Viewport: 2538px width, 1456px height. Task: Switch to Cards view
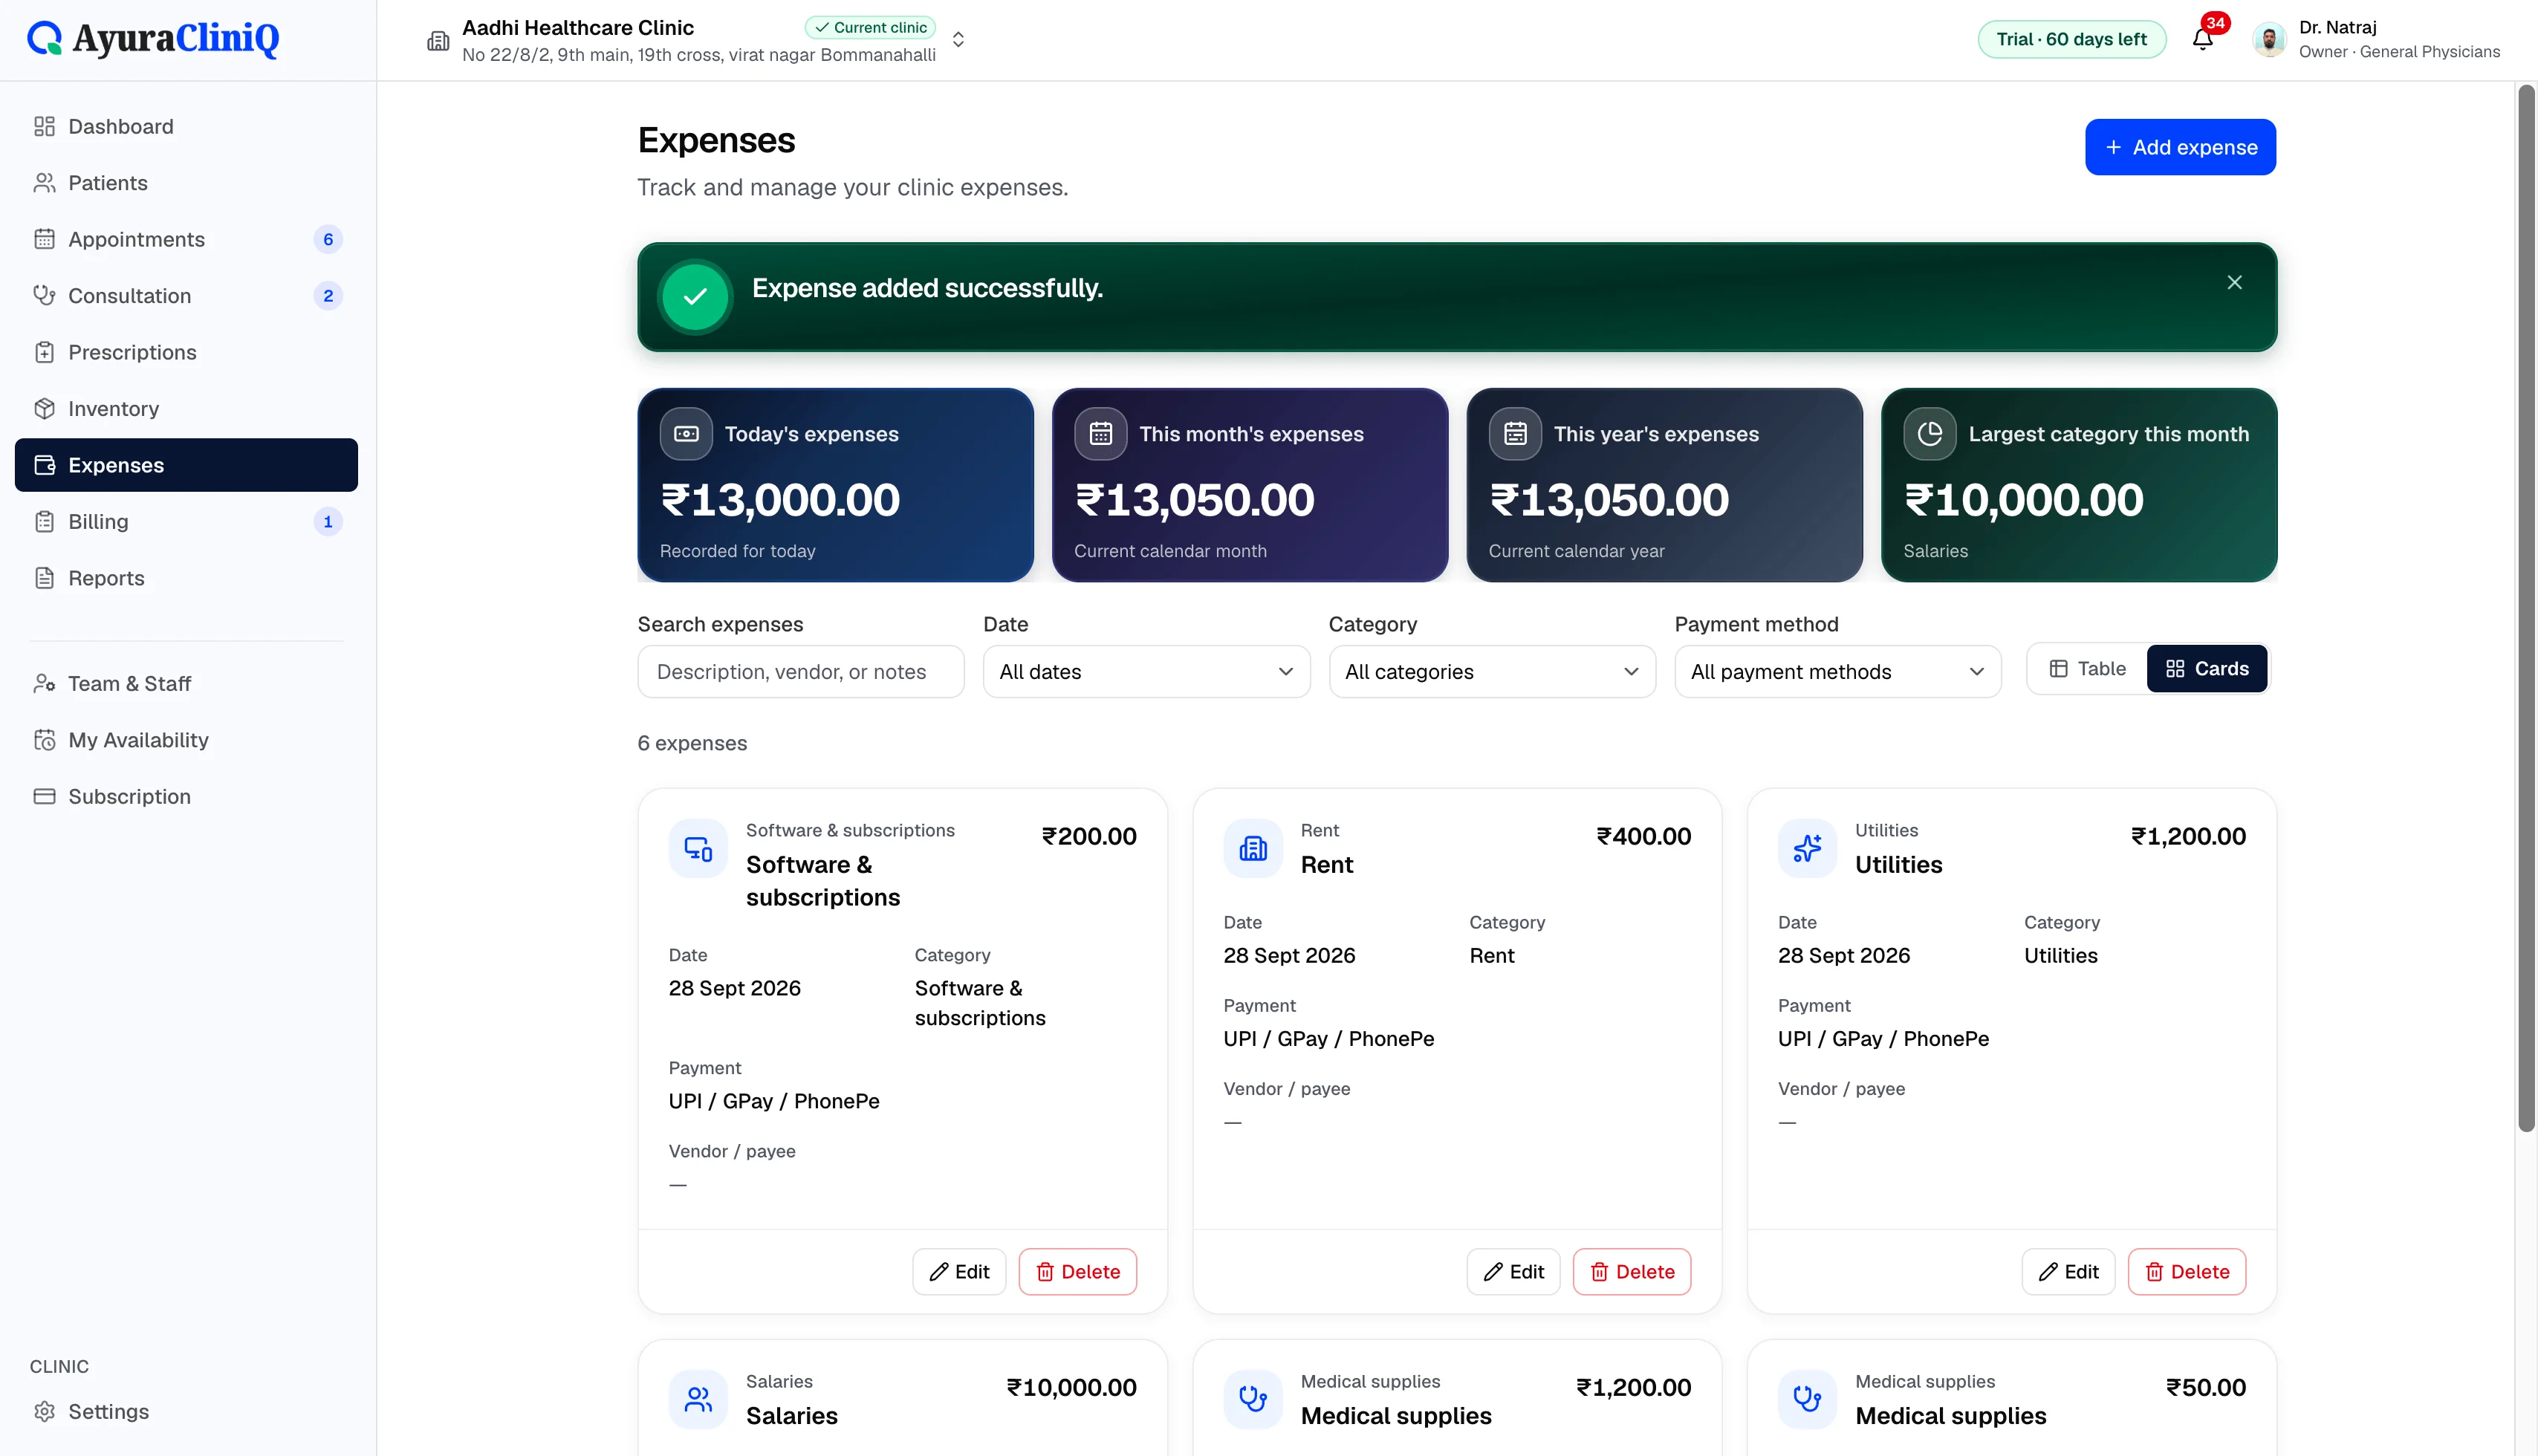click(x=2206, y=669)
